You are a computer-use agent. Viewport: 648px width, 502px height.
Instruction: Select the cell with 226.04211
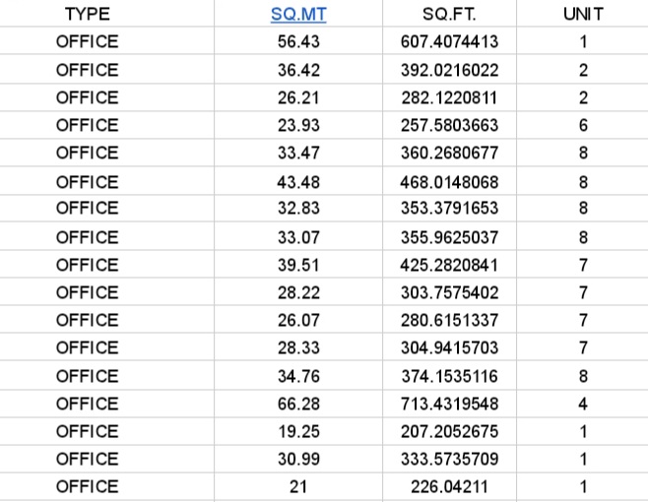[450, 486]
